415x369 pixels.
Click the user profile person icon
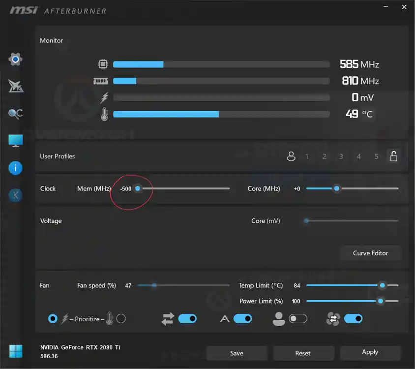291,156
